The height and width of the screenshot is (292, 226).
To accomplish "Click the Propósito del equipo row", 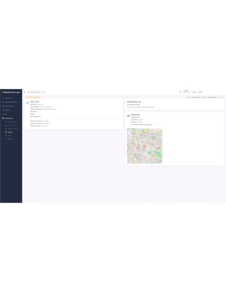I will (43, 109).
